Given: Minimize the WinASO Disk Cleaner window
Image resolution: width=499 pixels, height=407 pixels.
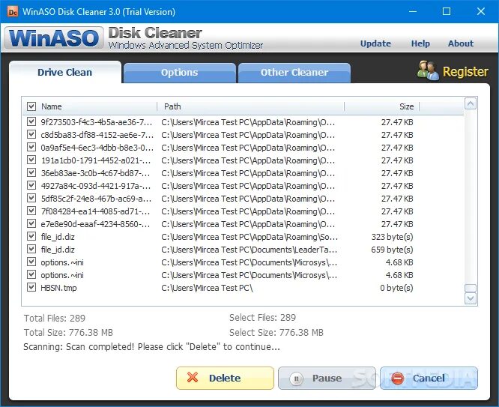Looking at the screenshot, I should click(413, 11).
